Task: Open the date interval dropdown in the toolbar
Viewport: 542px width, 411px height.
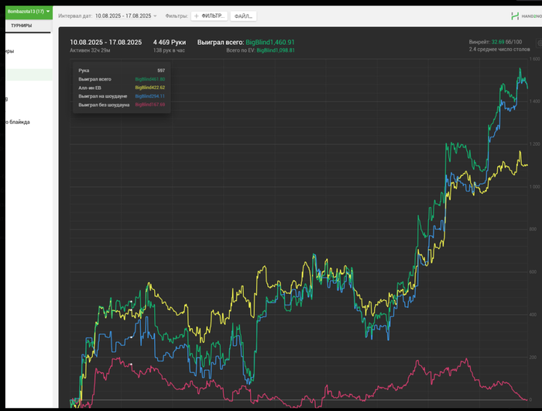Action: [125, 16]
